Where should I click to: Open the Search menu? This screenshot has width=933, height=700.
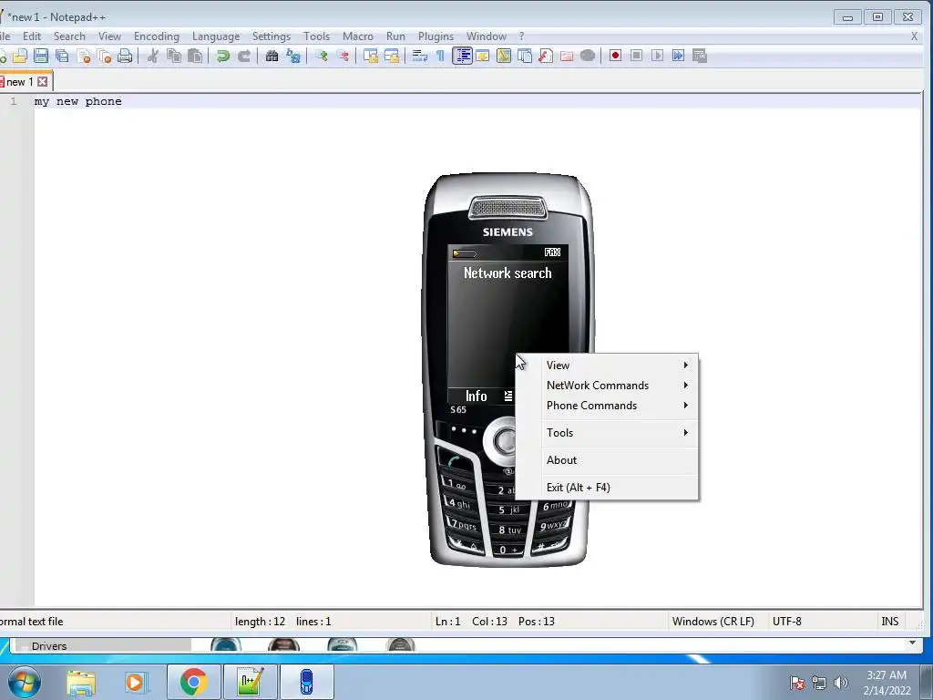[69, 36]
